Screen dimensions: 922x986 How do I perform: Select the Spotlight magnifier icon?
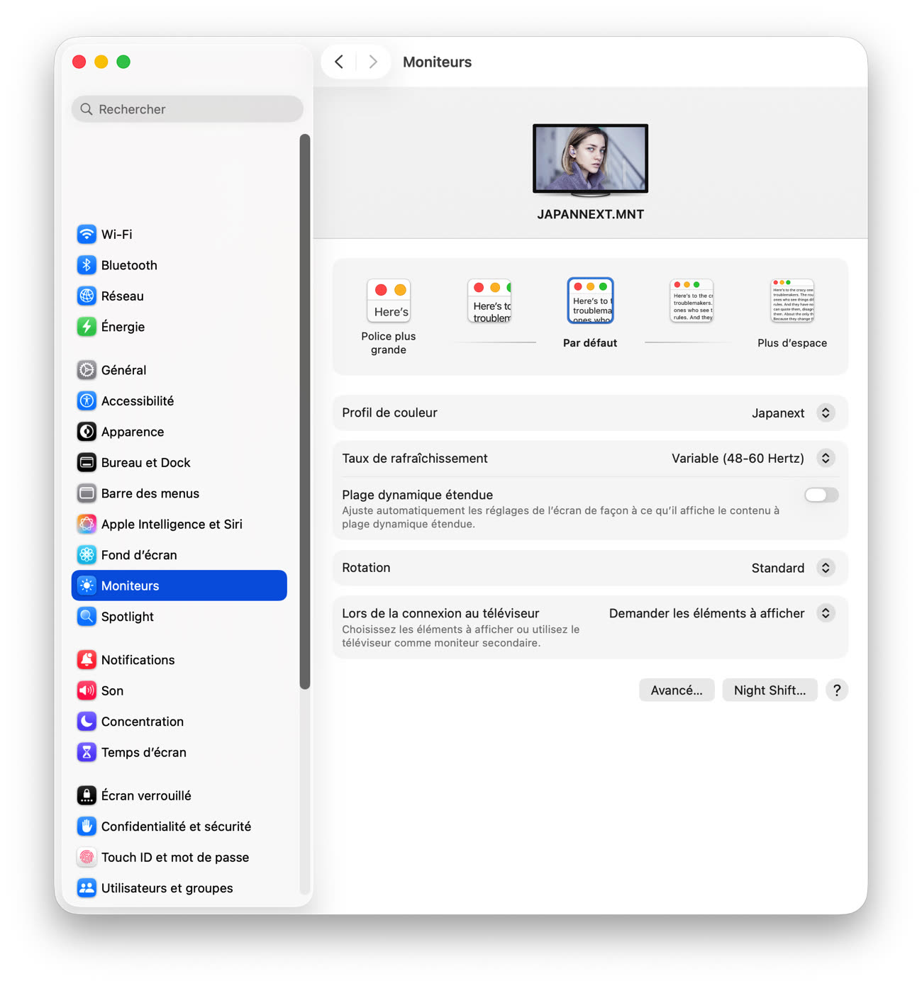click(x=87, y=617)
